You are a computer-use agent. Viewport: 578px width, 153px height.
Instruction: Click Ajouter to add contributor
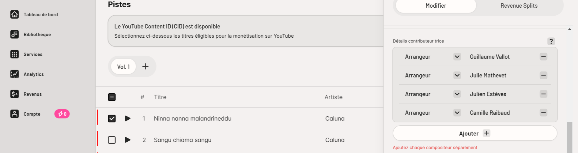475,133
